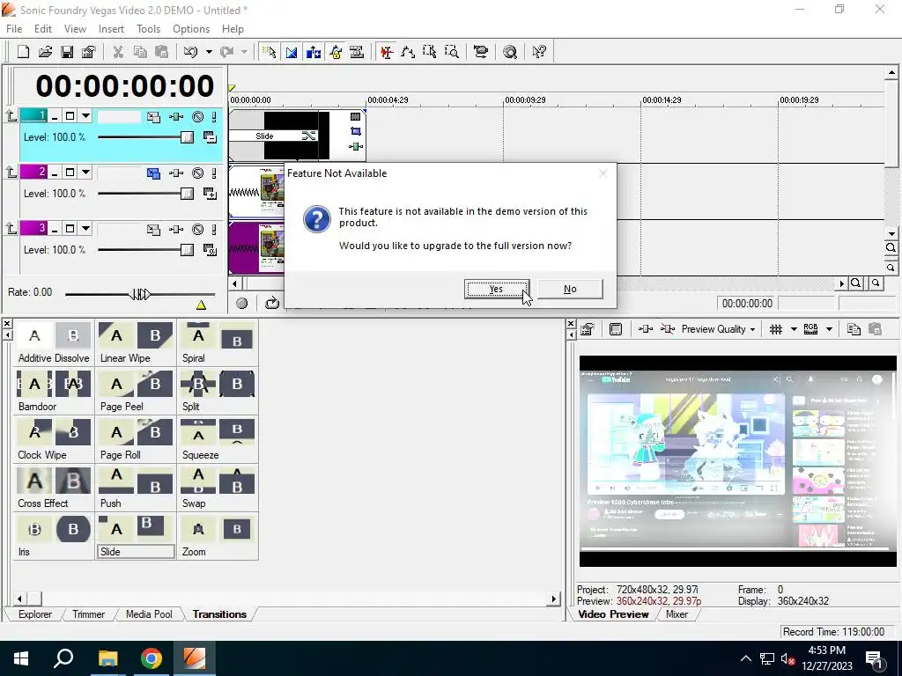
Task: Click the What's This help icon
Action: pos(539,52)
